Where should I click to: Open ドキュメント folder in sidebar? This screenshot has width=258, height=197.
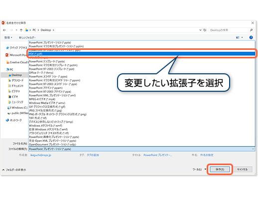pyautogui.click(x=16, y=86)
